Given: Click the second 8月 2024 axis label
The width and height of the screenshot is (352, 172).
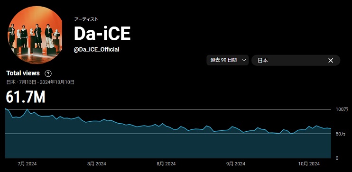Looking at the screenshot, I should click(166, 163).
